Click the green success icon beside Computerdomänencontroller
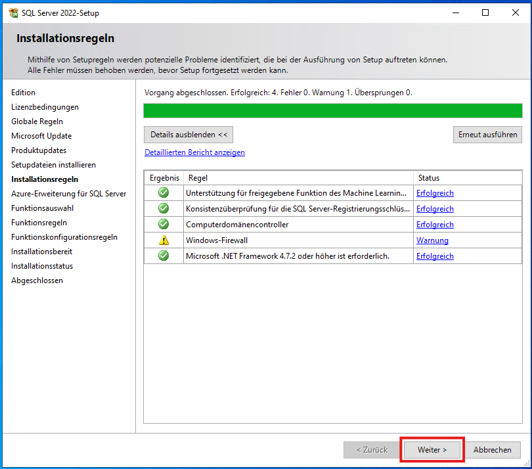The width and height of the screenshot is (532, 469). (x=163, y=224)
